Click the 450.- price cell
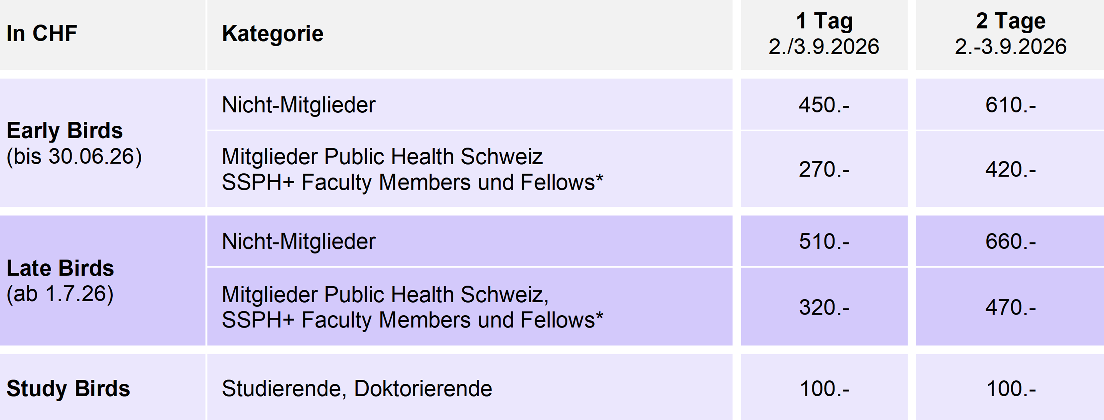This screenshot has height=420, width=1104. click(x=824, y=105)
